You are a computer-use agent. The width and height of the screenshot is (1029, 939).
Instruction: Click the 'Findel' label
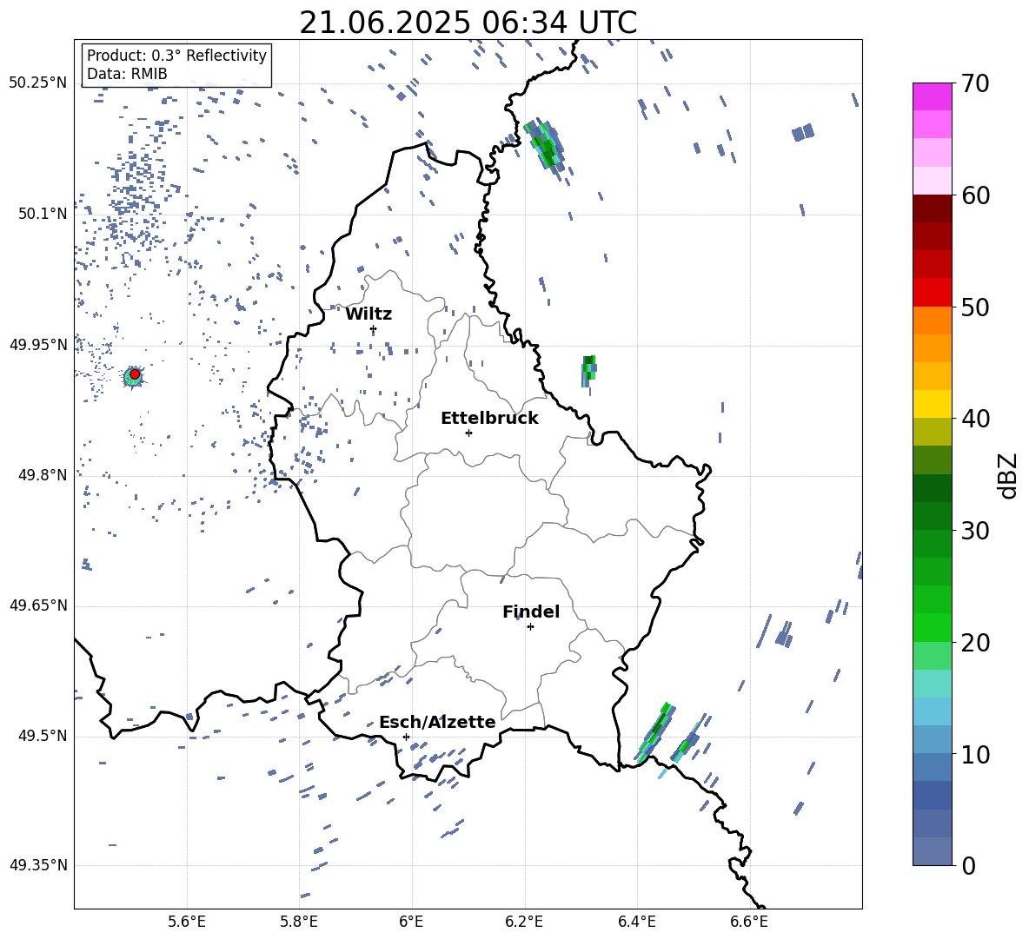[531, 612]
